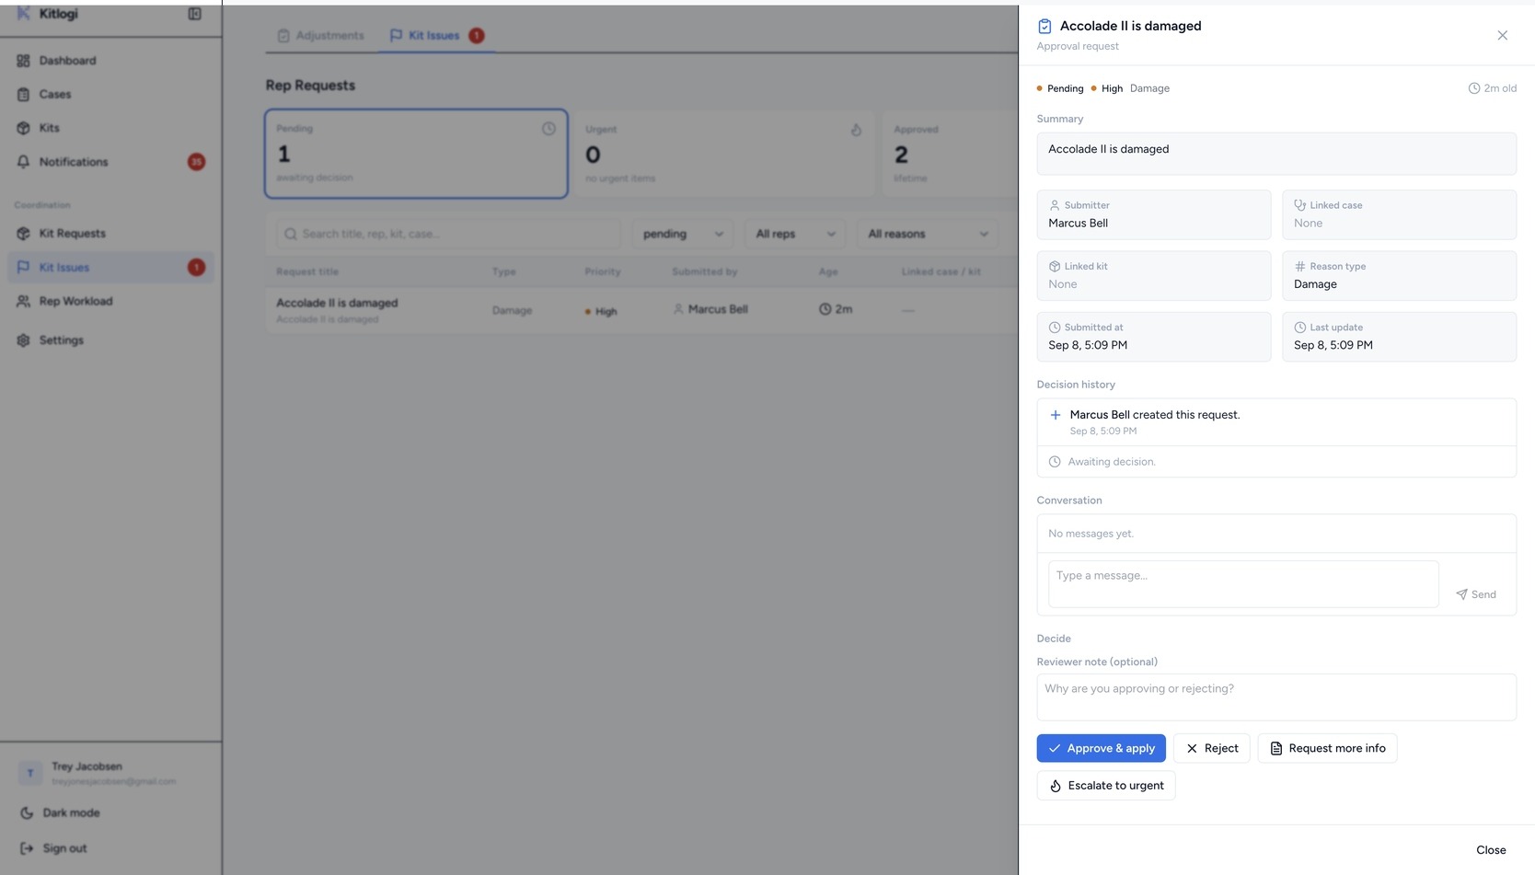This screenshot has height=875, width=1535.
Task: Open Kits from the sidebar
Action: click(110, 128)
